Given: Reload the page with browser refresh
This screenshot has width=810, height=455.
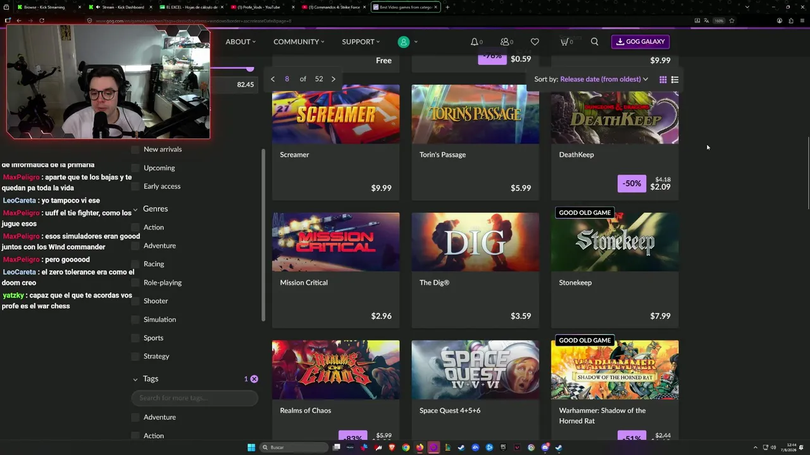Looking at the screenshot, I should coord(42,21).
